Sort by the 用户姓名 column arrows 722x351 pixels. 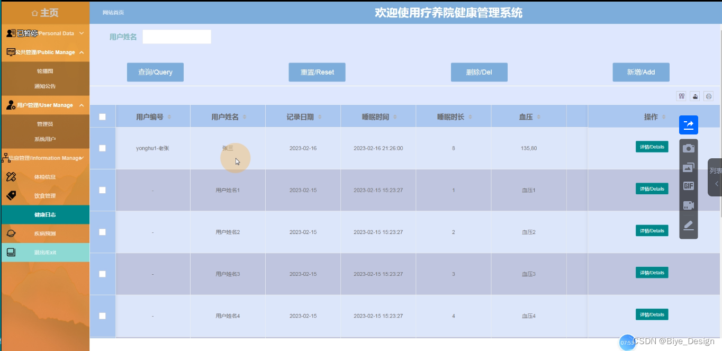pyautogui.click(x=245, y=117)
